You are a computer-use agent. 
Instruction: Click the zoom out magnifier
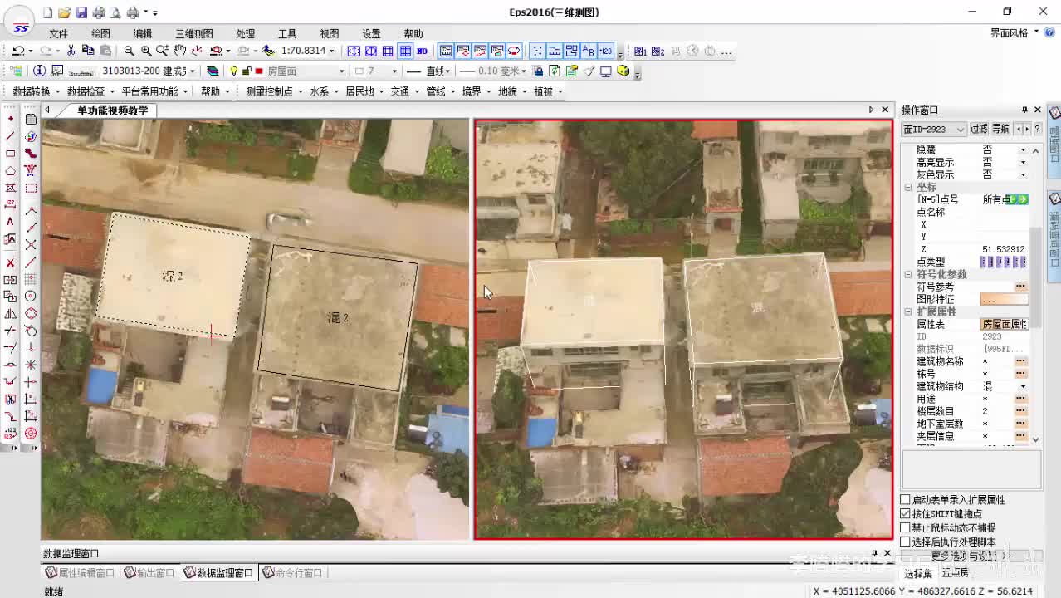[x=129, y=51]
